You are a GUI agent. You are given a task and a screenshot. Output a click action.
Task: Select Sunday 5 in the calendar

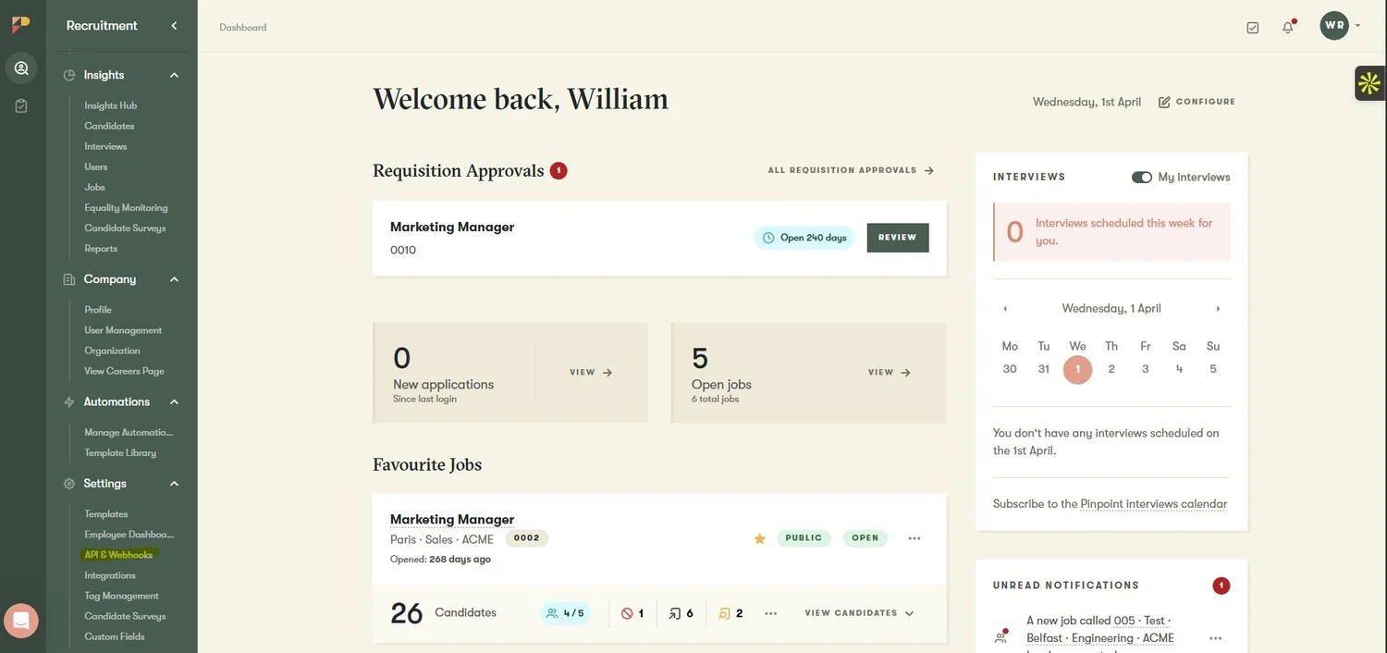1213,369
